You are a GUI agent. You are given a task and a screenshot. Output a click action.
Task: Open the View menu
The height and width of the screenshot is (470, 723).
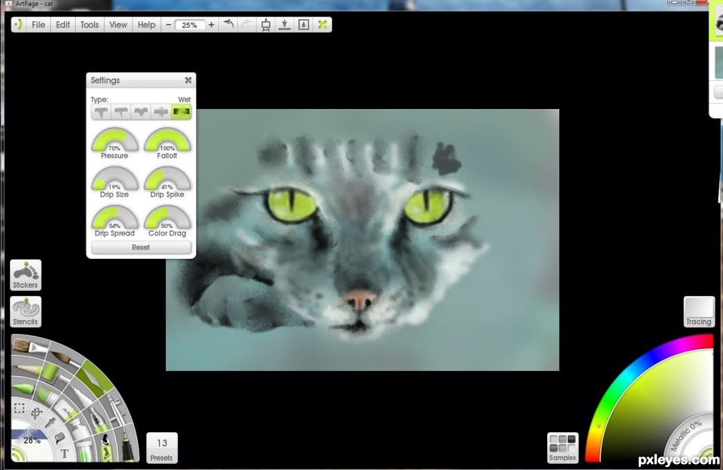(x=118, y=24)
